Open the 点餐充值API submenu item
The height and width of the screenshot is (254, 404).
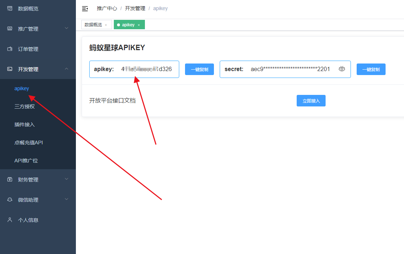(x=38, y=142)
